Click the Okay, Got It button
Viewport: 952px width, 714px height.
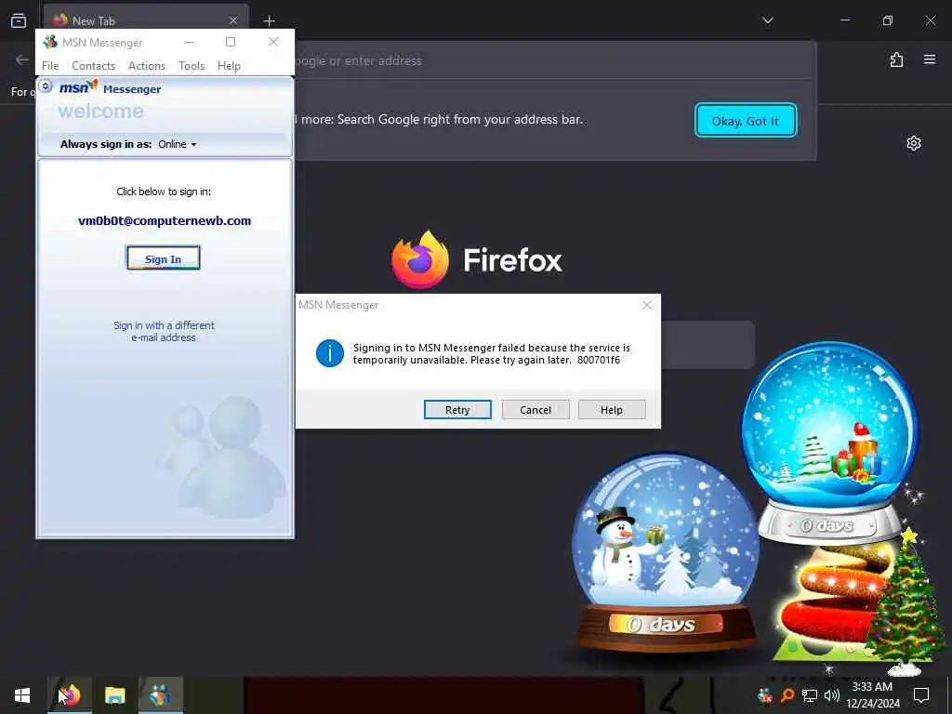click(745, 121)
